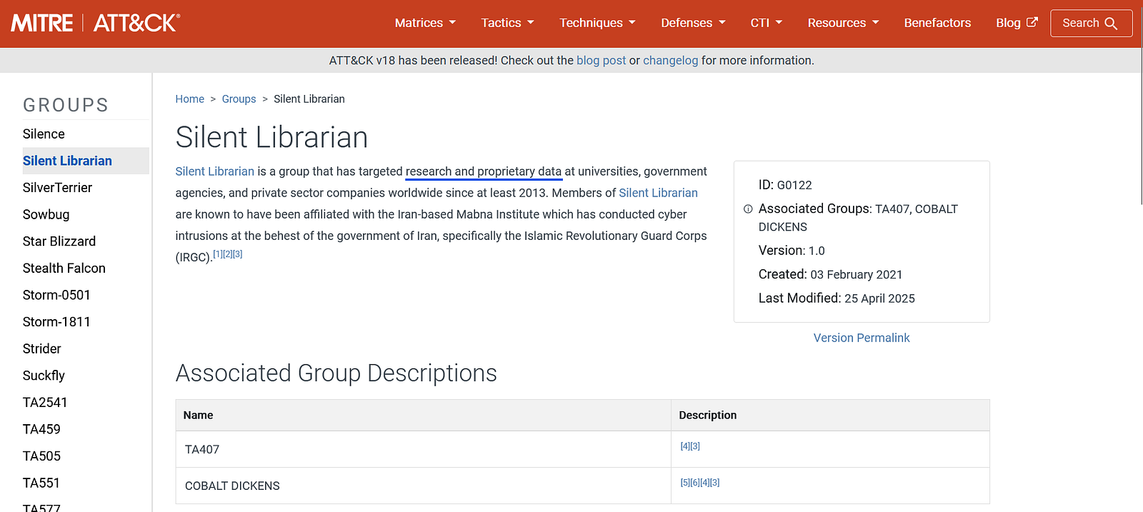Open citation [4] in TA407 row
This screenshot has width=1143, height=512.
point(685,446)
